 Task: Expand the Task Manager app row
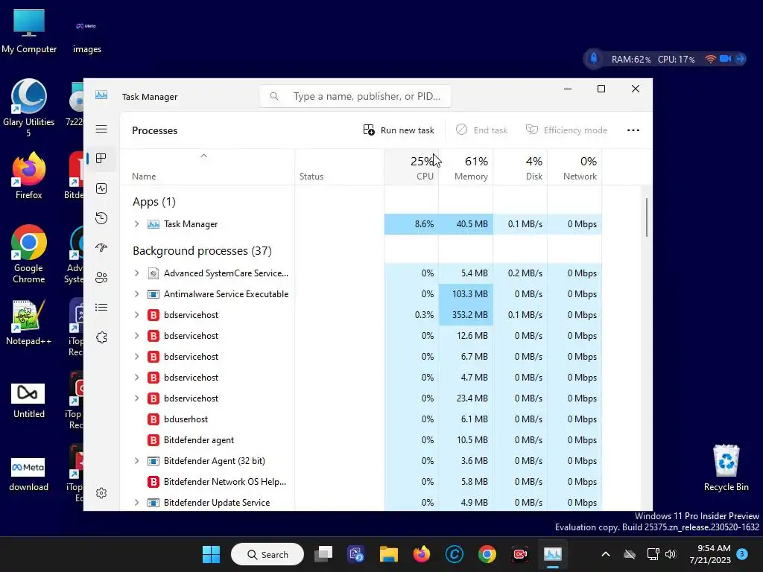(137, 223)
